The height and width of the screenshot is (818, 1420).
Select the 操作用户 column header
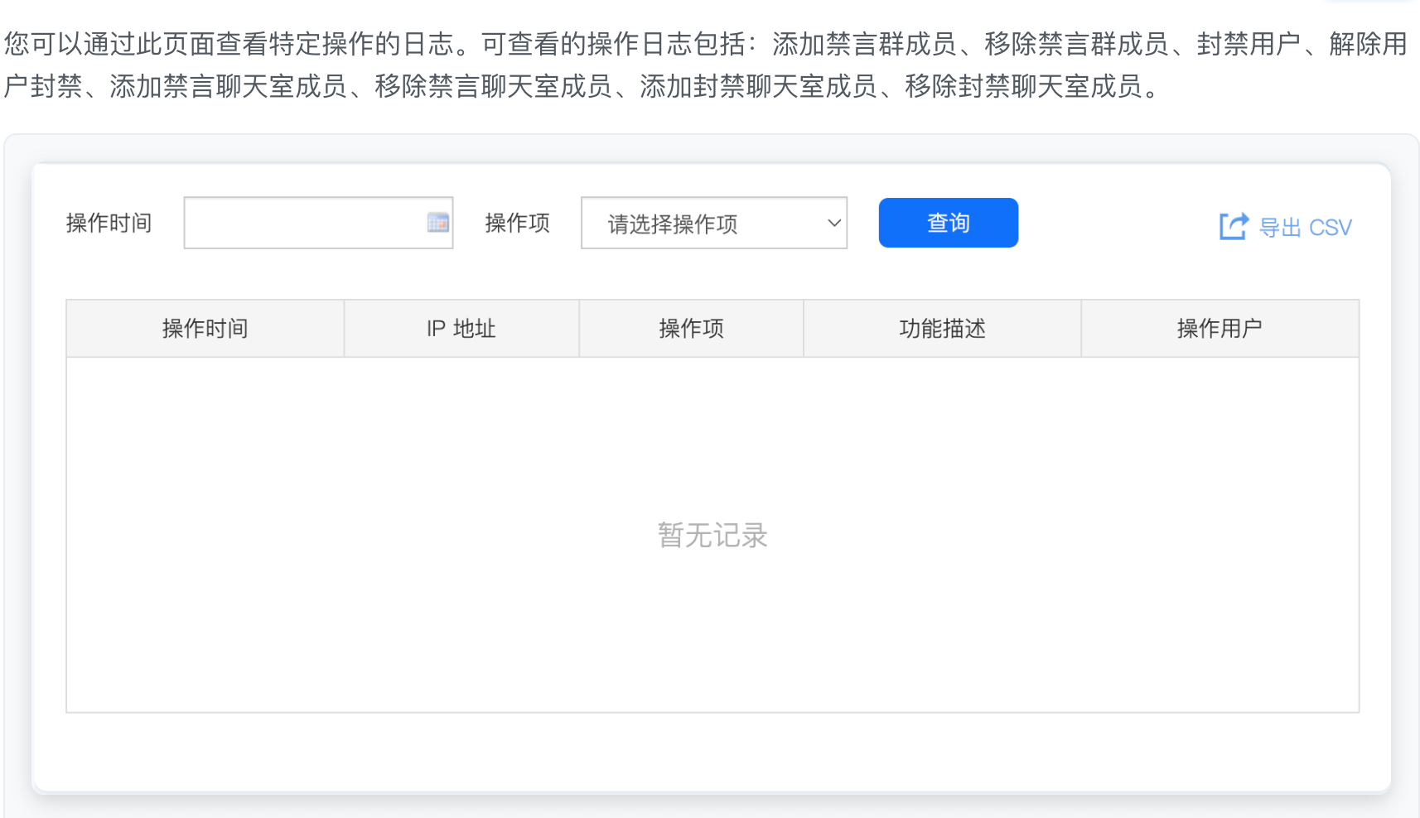pyautogui.click(x=1219, y=329)
